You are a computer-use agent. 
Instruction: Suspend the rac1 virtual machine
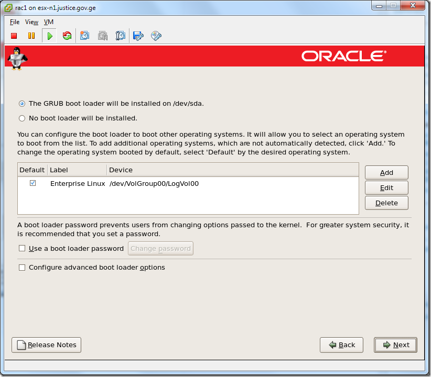click(31, 36)
